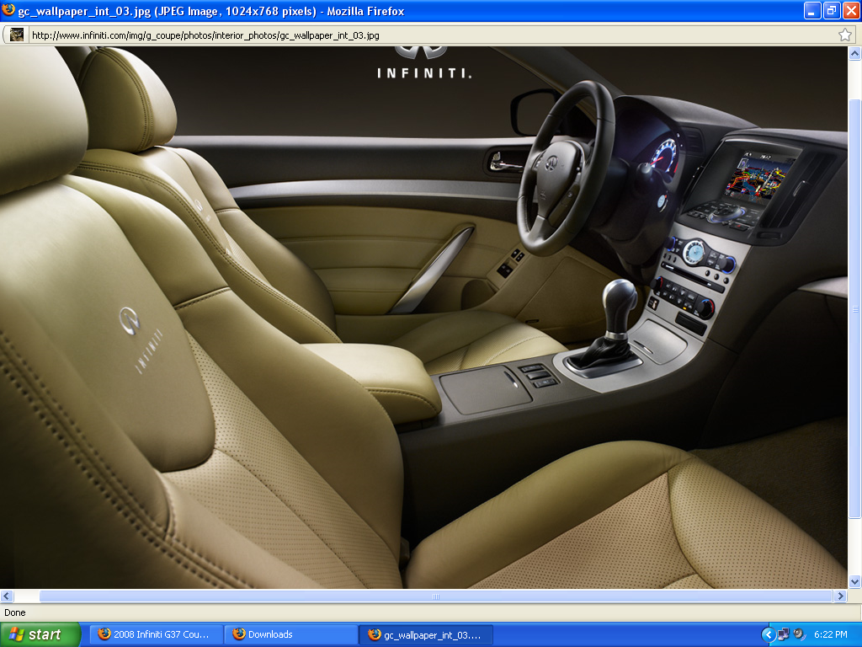Click the horizontal scrollbar left arrow

(x=7, y=596)
